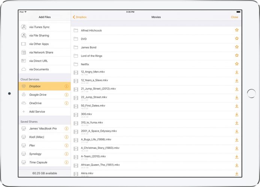Screen dimensions: 260x187
Task: Show info for Time Capsule share
Action: (66, 162)
